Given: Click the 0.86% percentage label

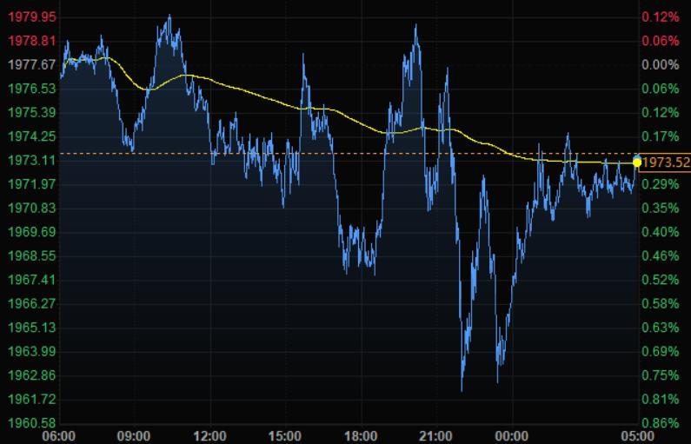Looking at the screenshot, I should [660, 423].
